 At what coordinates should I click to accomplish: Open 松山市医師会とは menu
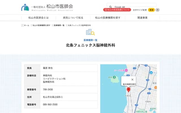coord(38,18)
